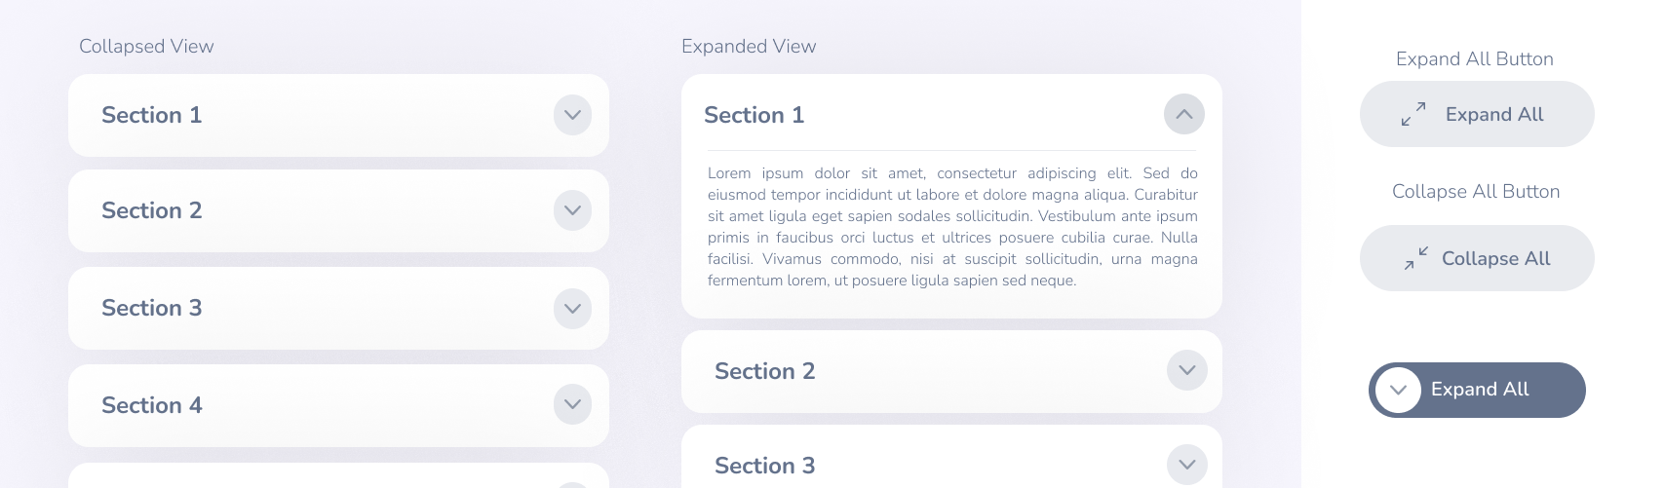Click the dark Expand All pill text
The height and width of the screenshot is (488, 1664).
tap(1480, 389)
